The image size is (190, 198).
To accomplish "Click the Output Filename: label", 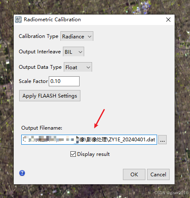I will (42, 128).
